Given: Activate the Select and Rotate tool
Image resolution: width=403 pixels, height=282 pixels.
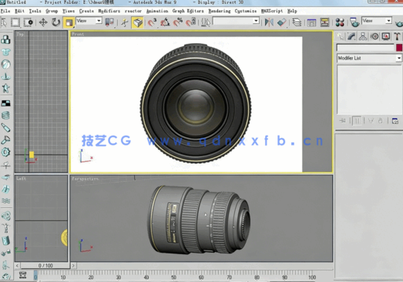Looking at the screenshot, I should (x=55, y=22).
